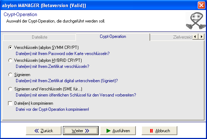This screenshot has height=139, width=207.
Task: Click the double-right chevron on Weiter
Action: 87,131
